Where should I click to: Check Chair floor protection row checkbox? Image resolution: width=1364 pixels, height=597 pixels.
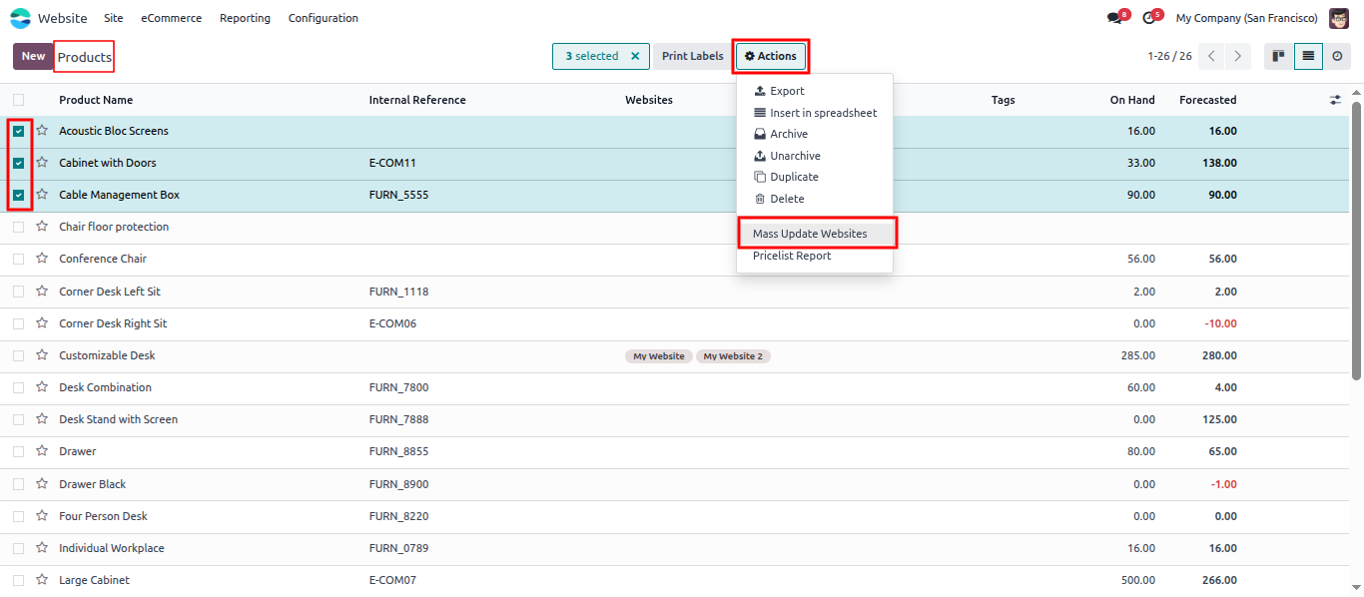point(19,227)
